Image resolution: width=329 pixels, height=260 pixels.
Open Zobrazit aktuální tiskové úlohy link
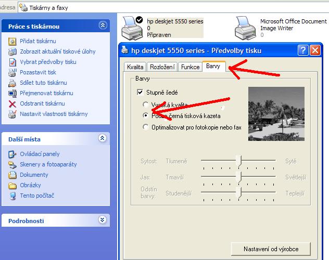pos(58,51)
